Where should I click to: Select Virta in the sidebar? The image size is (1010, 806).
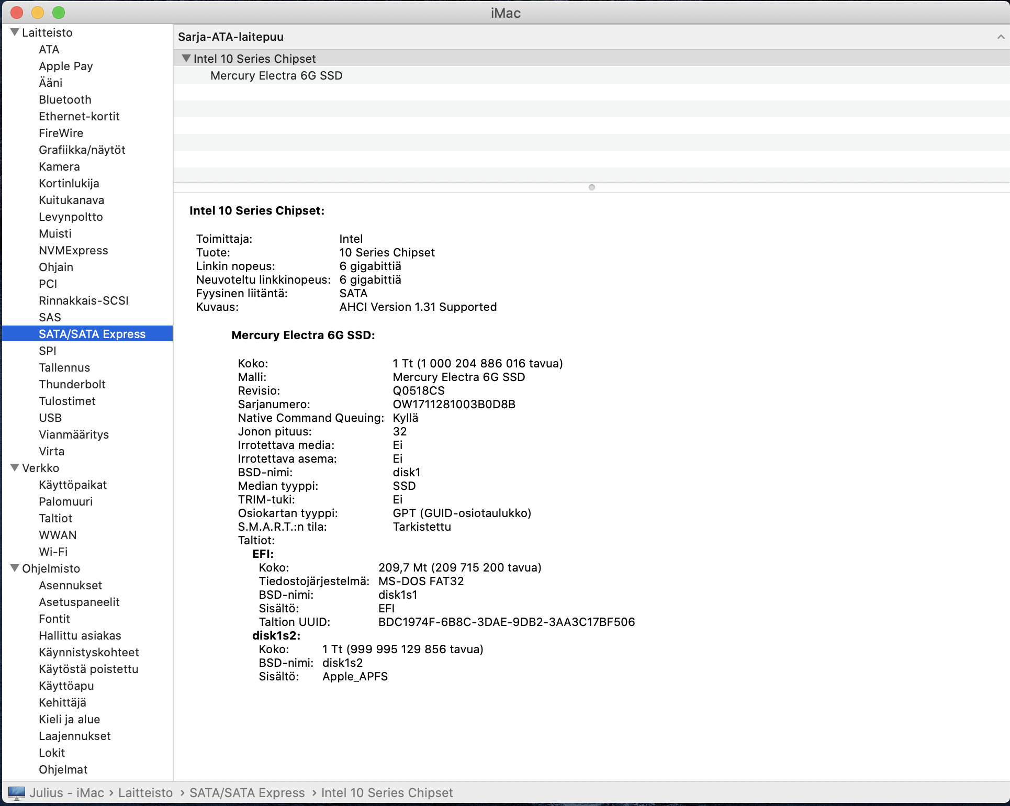tap(52, 451)
